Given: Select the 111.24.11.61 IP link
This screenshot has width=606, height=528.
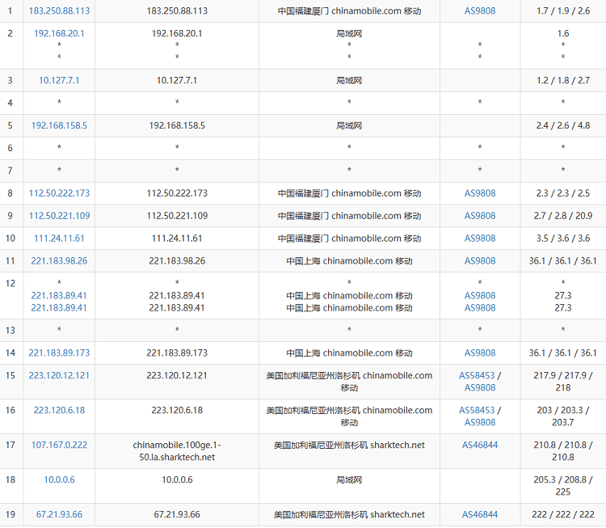Looking at the screenshot, I should [59, 239].
